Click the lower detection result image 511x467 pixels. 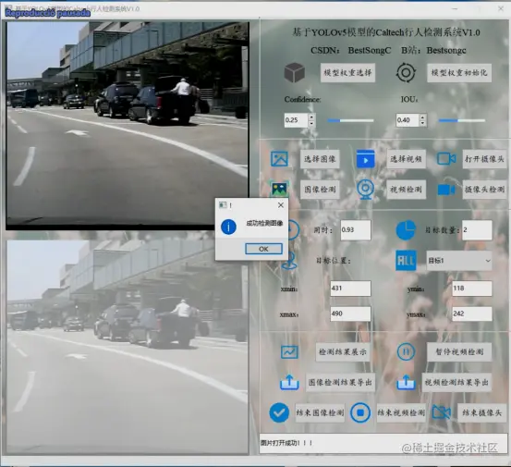[128, 348]
